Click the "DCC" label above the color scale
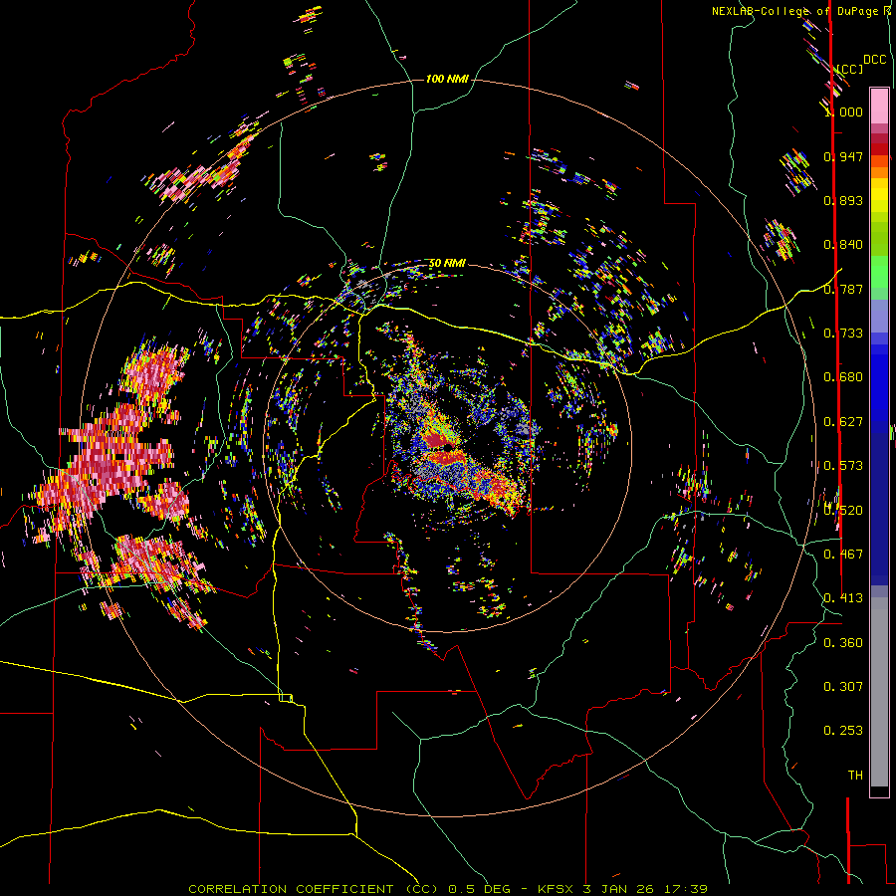 [x=874, y=60]
